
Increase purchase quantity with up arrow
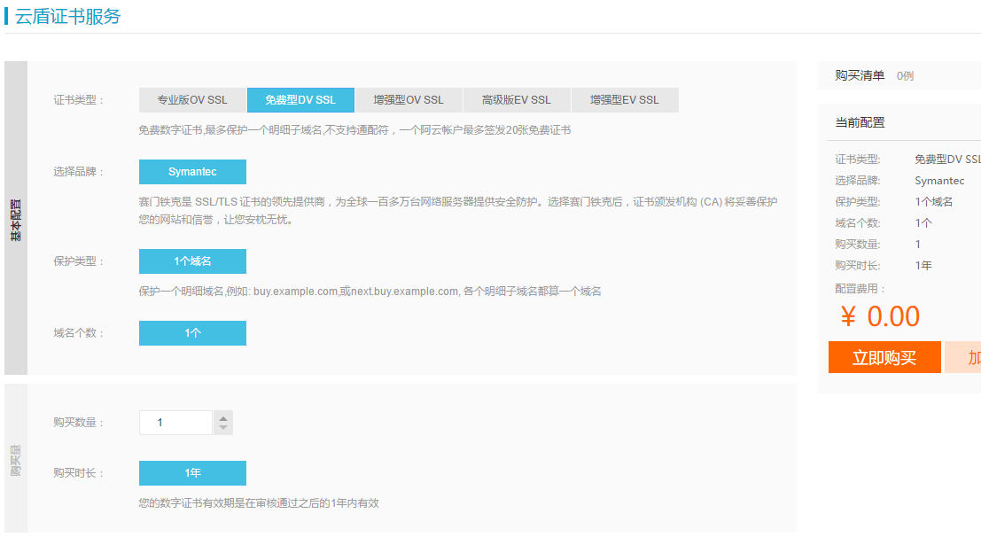pos(224,417)
